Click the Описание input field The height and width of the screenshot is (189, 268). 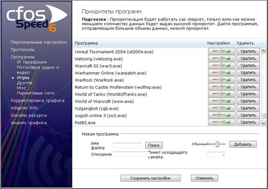131,154
